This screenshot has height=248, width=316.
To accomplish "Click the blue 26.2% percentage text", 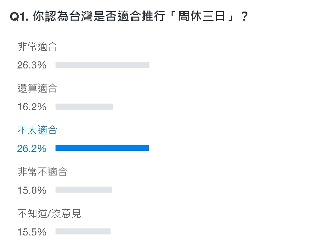I will (32, 148).
